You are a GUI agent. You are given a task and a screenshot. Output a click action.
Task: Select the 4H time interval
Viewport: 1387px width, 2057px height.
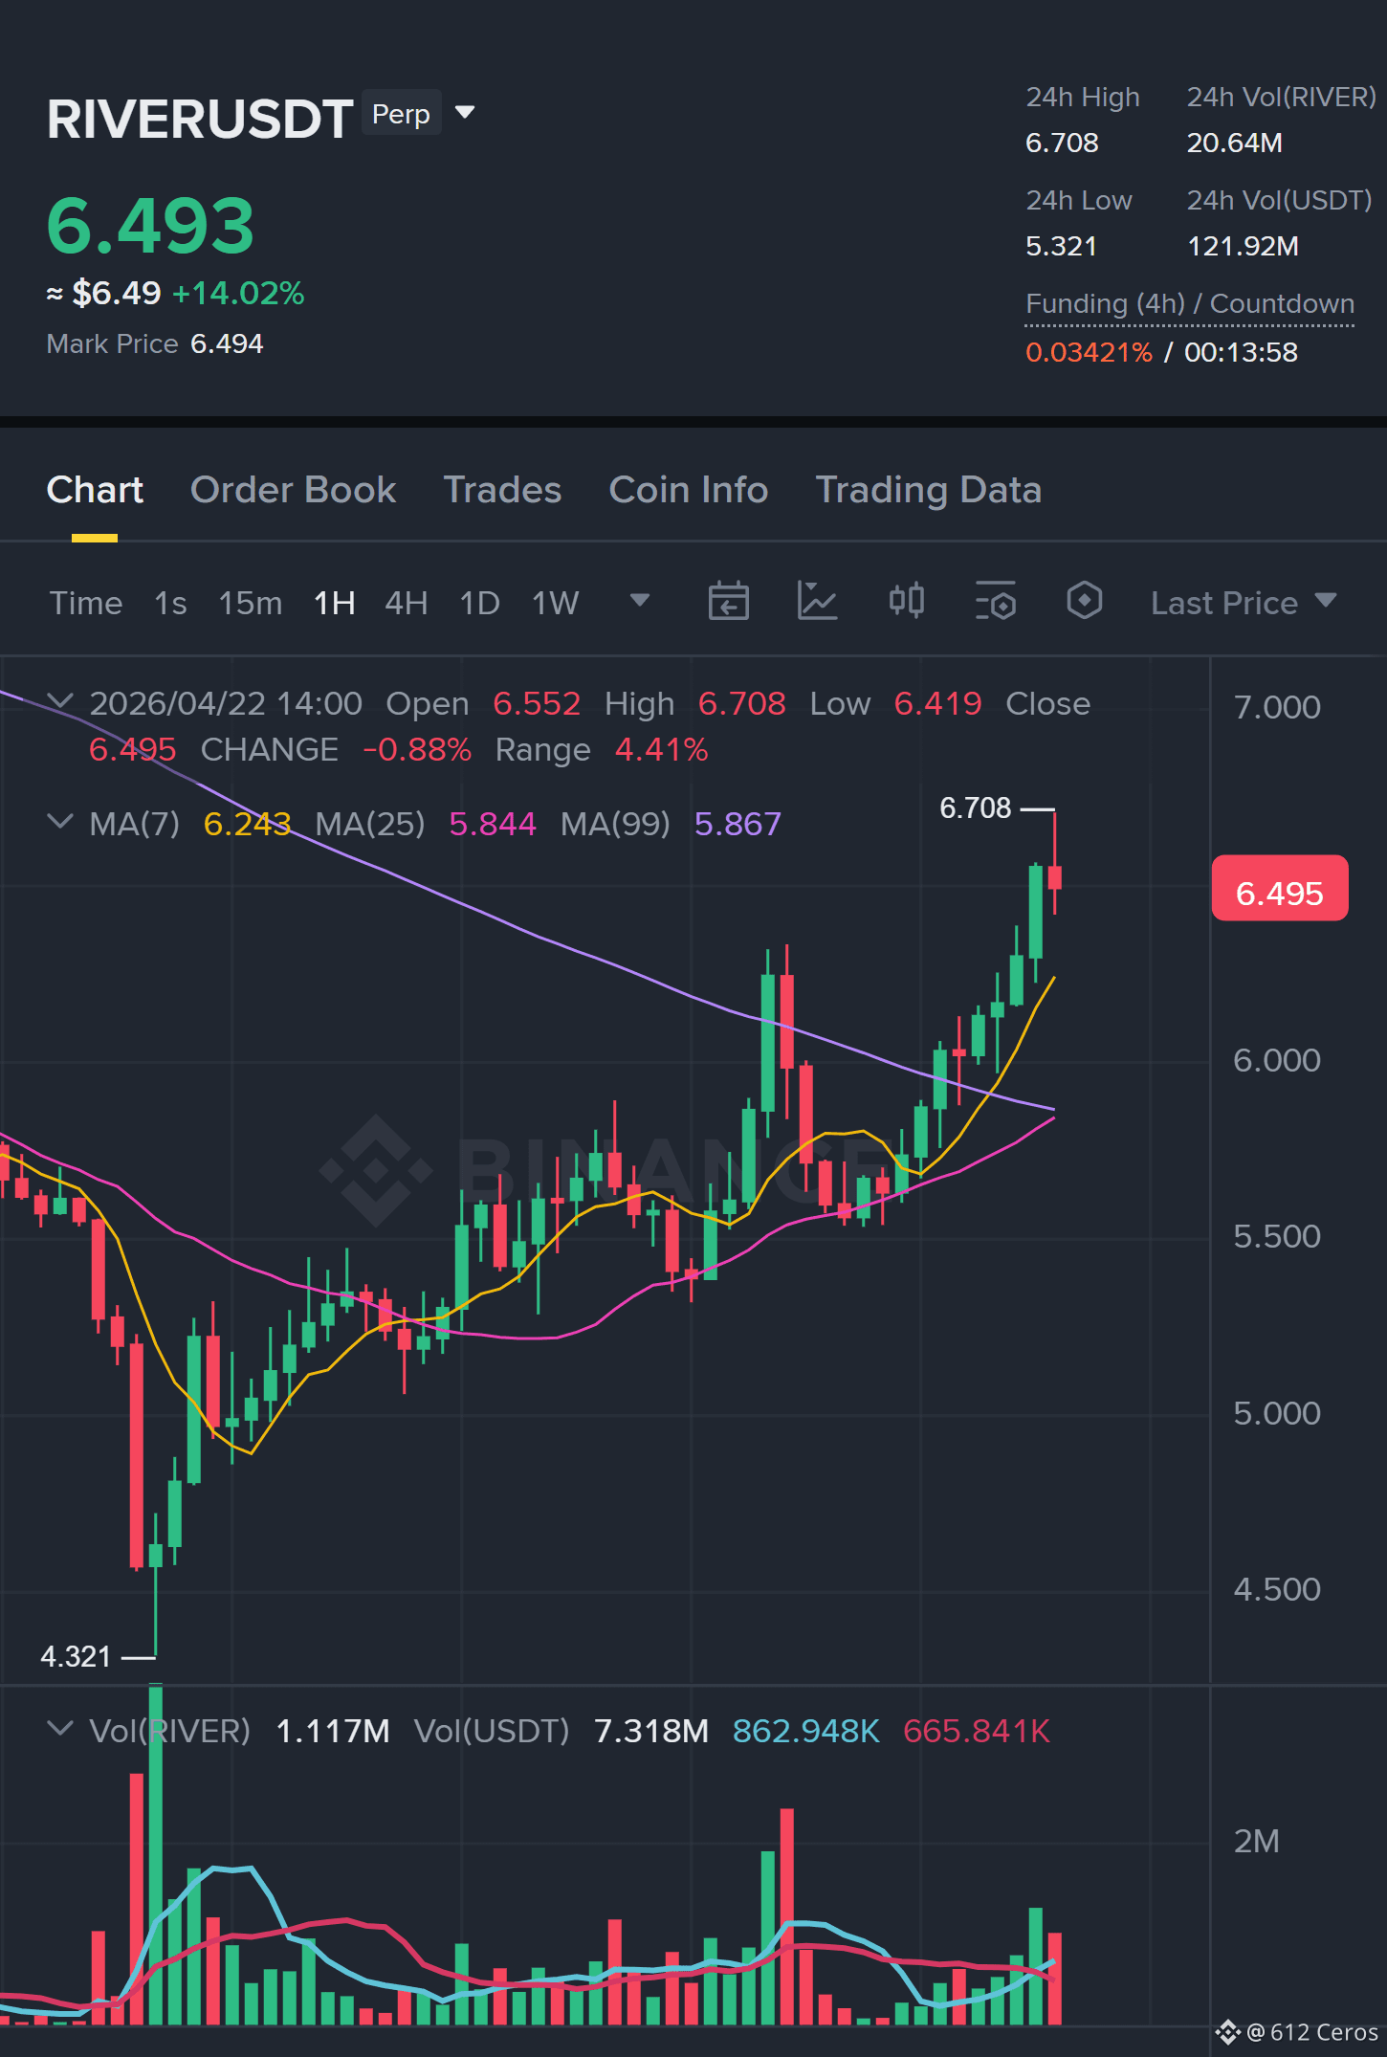(407, 603)
